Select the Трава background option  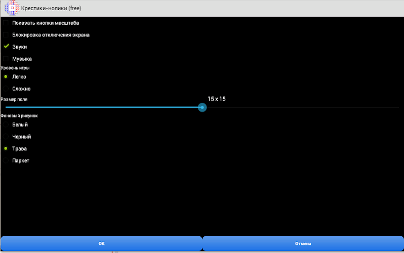click(6, 149)
